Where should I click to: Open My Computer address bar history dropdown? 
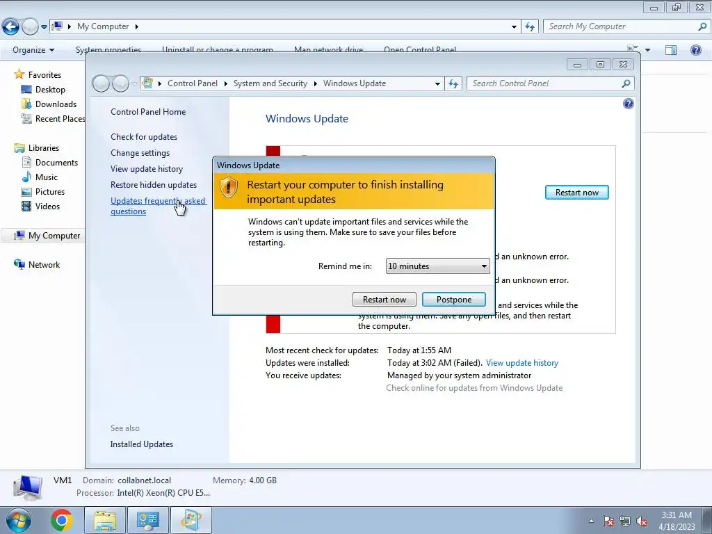(x=514, y=27)
